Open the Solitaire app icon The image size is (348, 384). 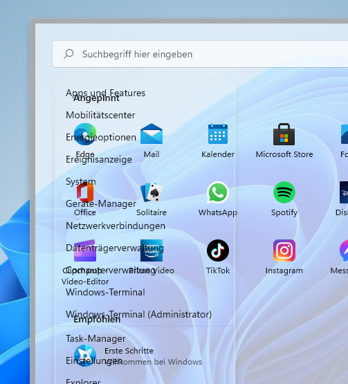tap(152, 192)
